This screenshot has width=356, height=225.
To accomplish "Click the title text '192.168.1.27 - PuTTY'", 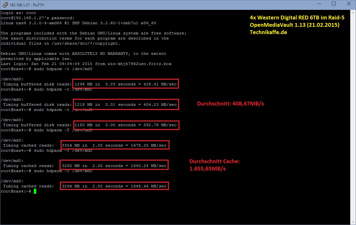I will click(27, 5).
